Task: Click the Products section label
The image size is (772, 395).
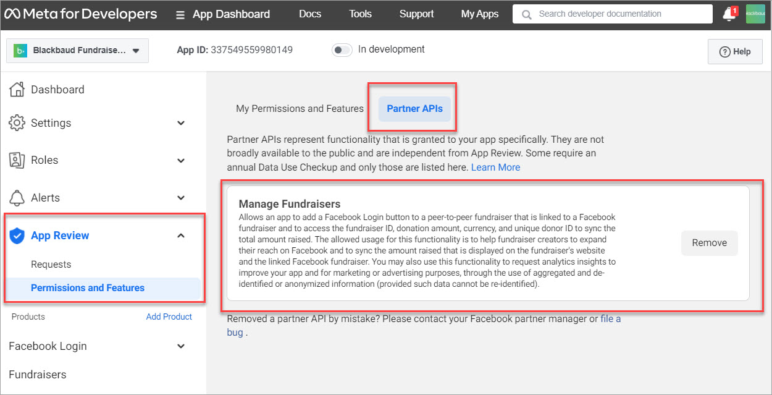Action: coord(28,316)
